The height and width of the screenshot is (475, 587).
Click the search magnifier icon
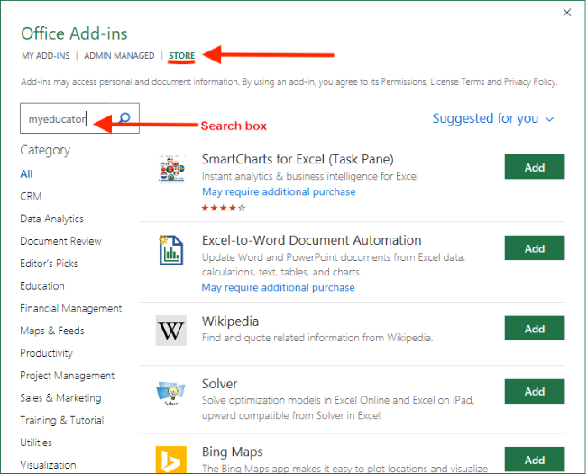point(124,118)
